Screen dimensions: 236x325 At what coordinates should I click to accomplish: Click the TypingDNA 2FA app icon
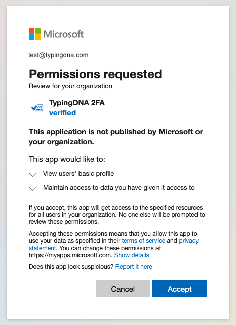(x=37, y=108)
